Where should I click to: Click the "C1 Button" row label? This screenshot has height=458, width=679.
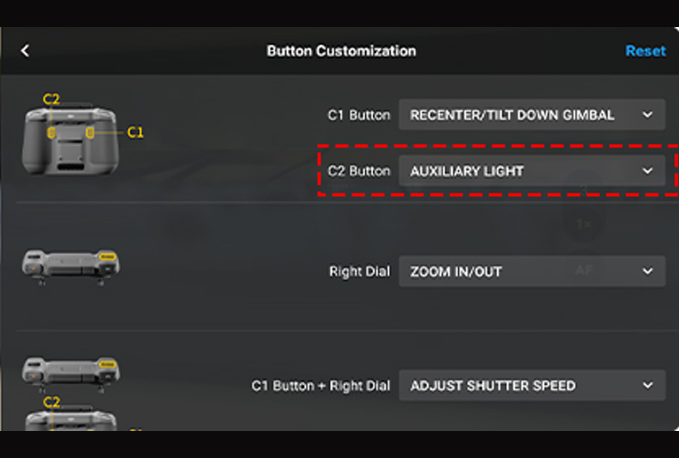358,115
